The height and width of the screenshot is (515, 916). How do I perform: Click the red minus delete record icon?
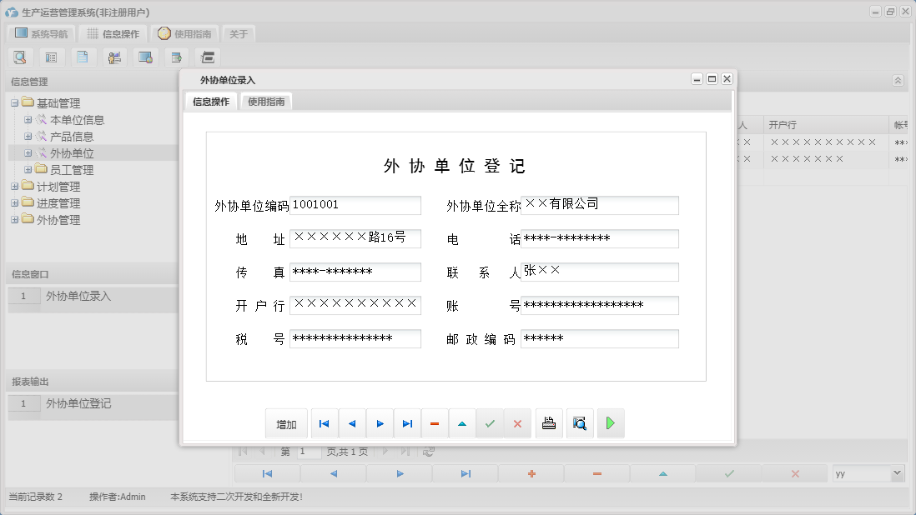pyautogui.click(x=435, y=423)
